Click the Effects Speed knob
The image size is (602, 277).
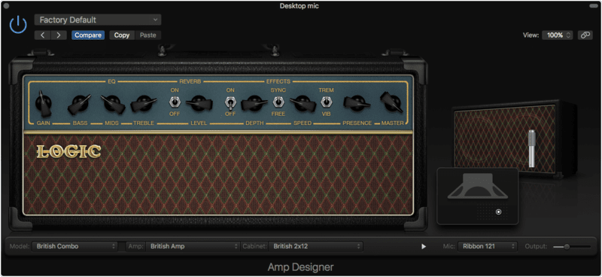(x=303, y=103)
